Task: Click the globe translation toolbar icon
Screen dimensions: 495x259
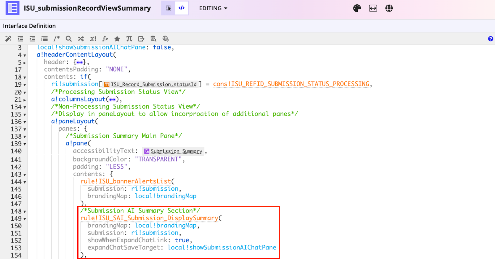Action: [x=166, y=39]
